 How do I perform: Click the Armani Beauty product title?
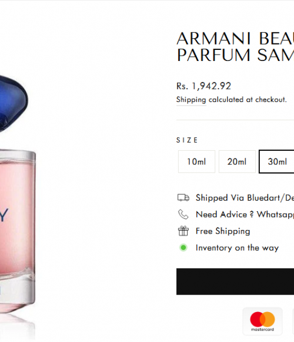(x=235, y=47)
